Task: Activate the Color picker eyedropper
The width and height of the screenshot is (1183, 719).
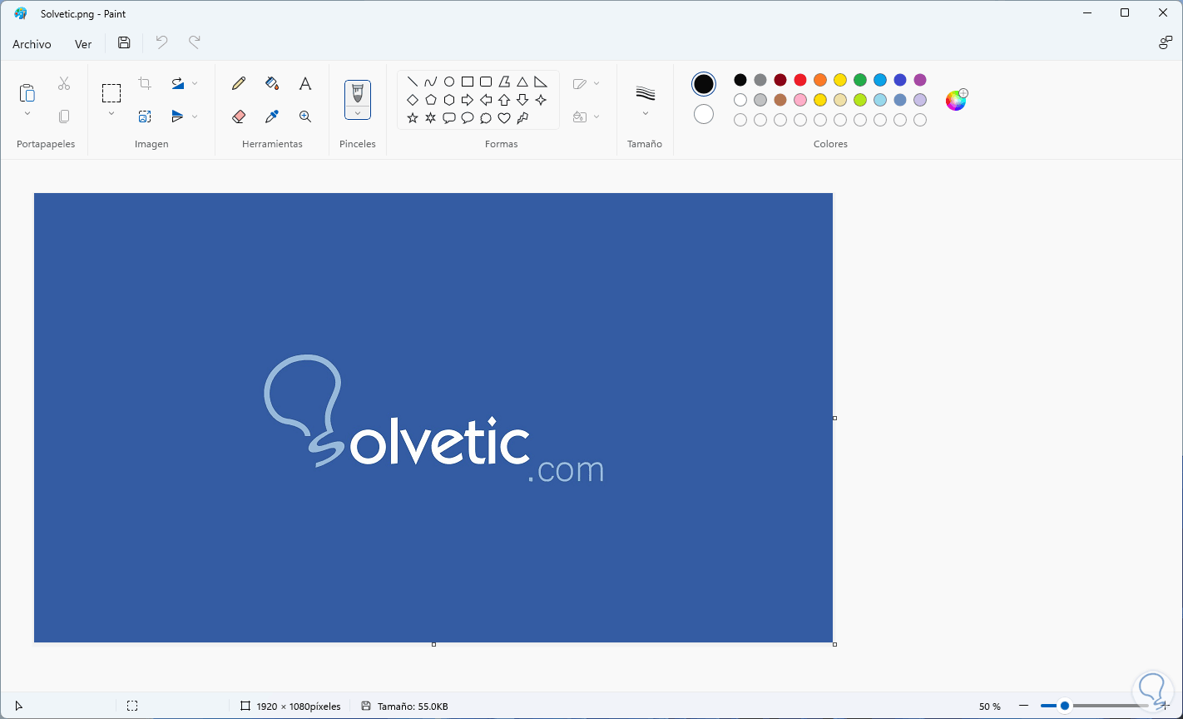Action: click(x=272, y=117)
